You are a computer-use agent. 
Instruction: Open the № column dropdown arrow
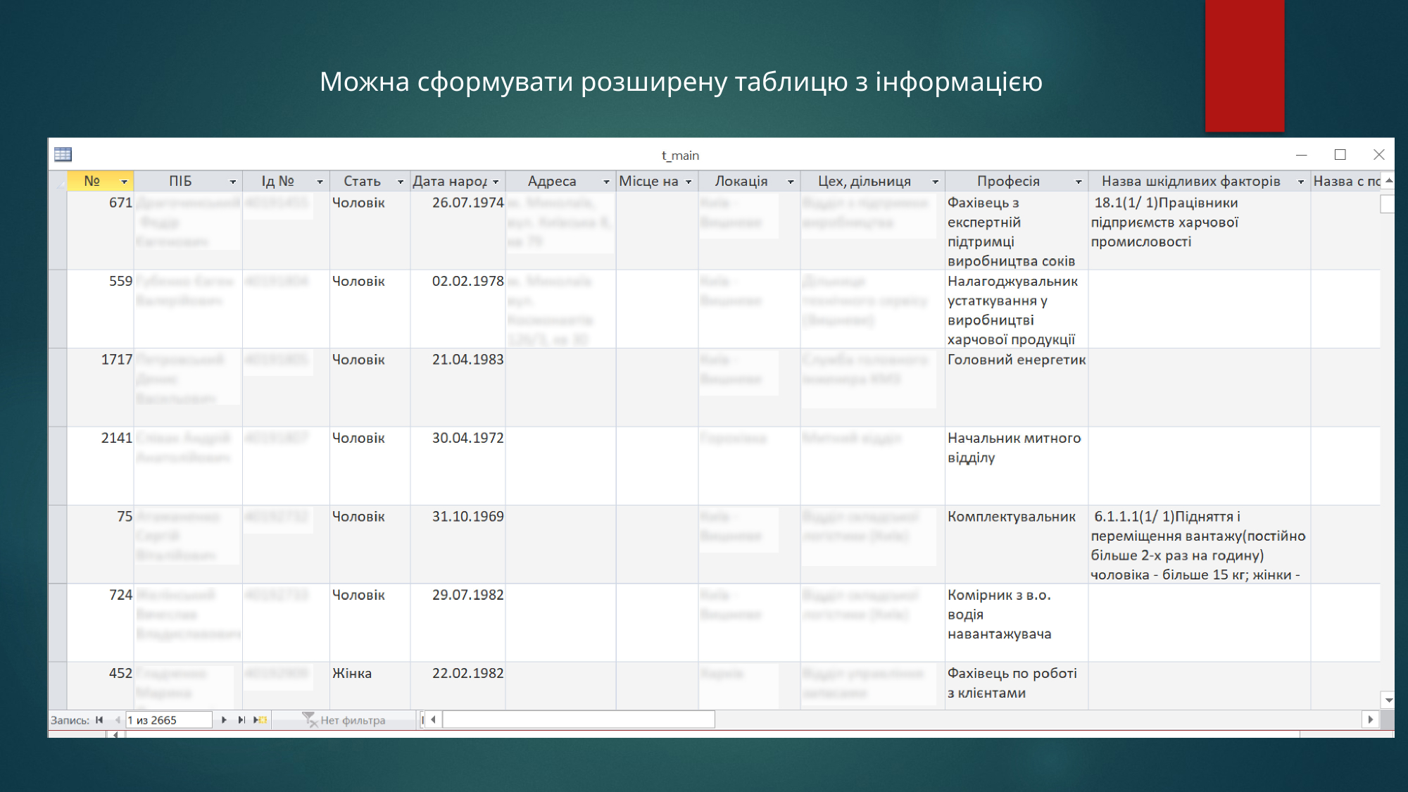coord(125,182)
